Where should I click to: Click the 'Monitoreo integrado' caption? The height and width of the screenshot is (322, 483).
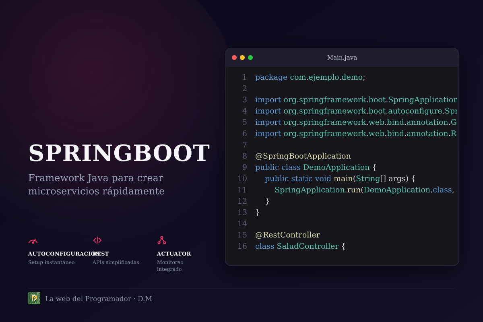(170, 266)
